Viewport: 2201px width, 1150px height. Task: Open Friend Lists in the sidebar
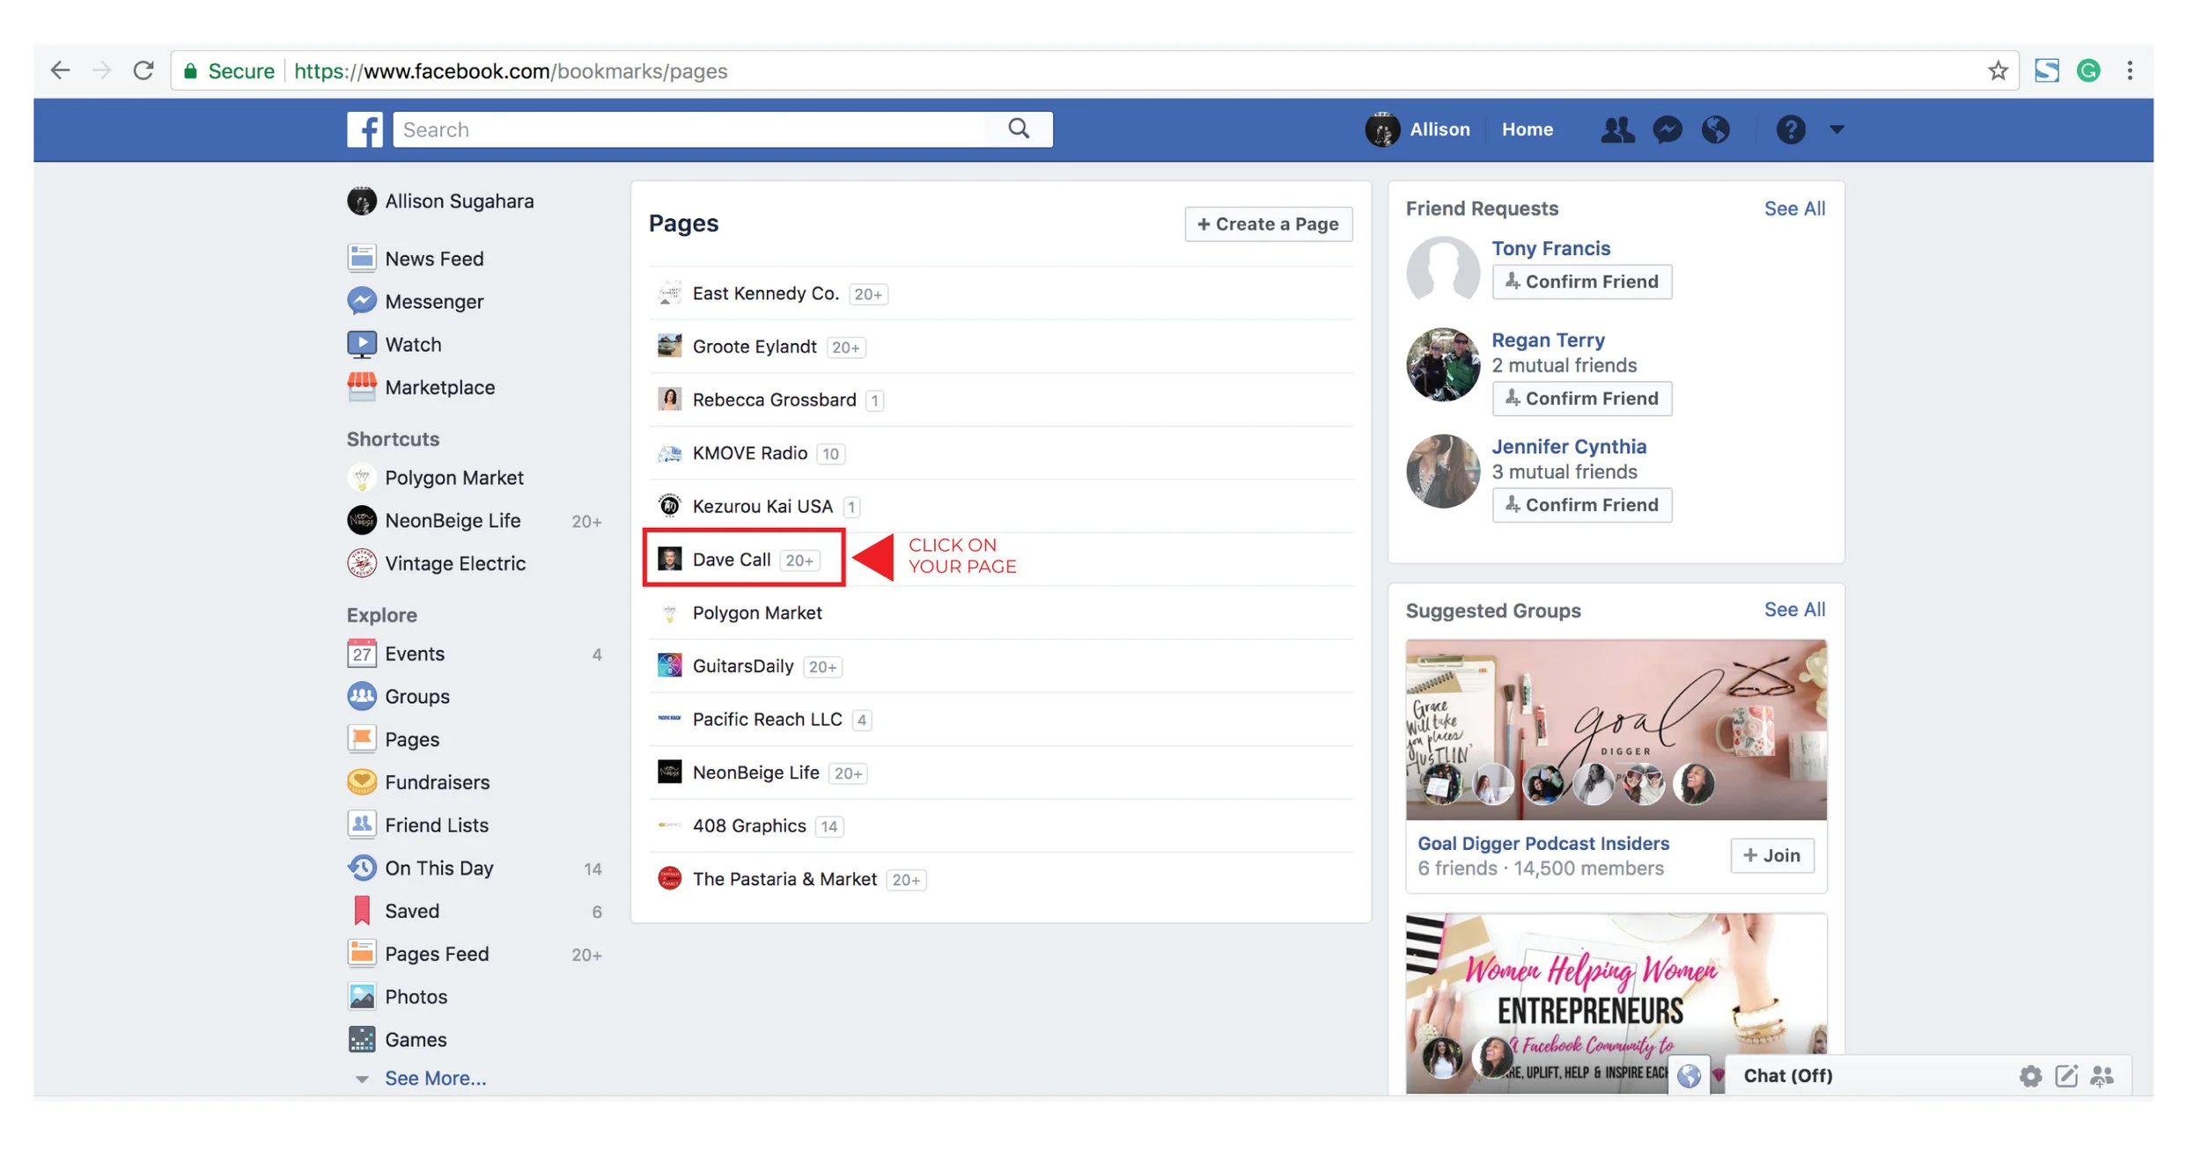pyautogui.click(x=418, y=824)
